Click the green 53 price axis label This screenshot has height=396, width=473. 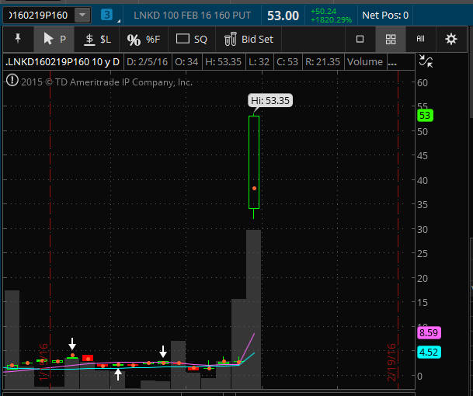424,116
